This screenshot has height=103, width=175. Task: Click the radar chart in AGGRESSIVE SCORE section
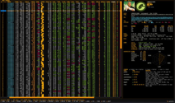pyautogui.click(x=160, y=59)
